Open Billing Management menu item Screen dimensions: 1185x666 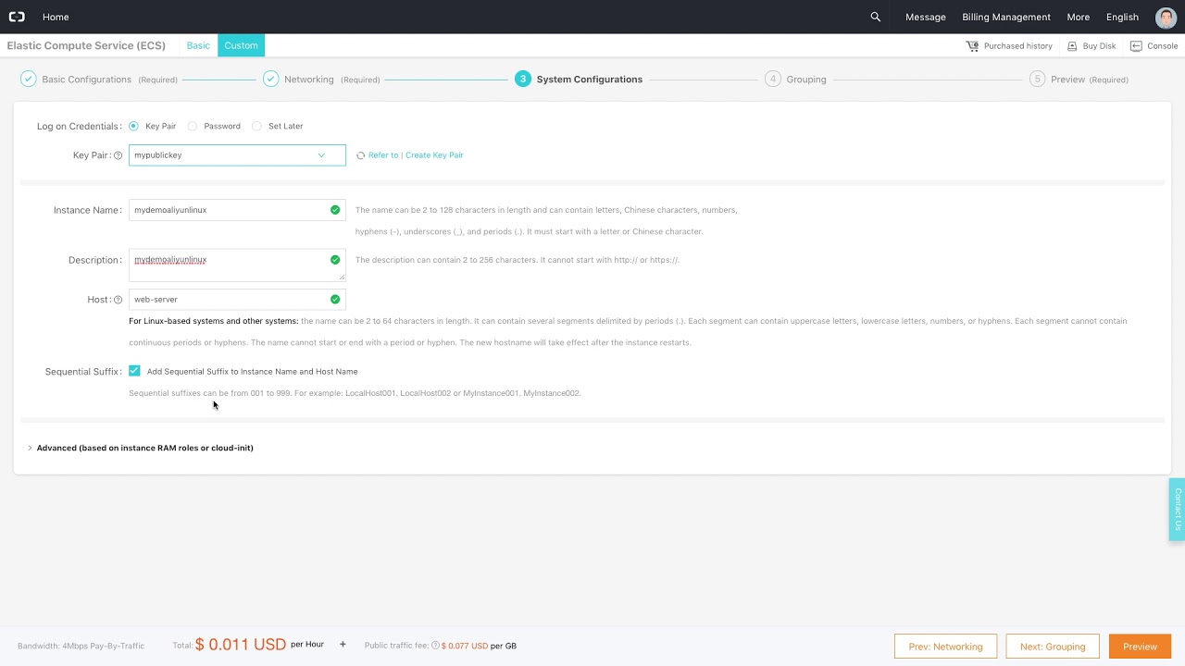[1006, 17]
